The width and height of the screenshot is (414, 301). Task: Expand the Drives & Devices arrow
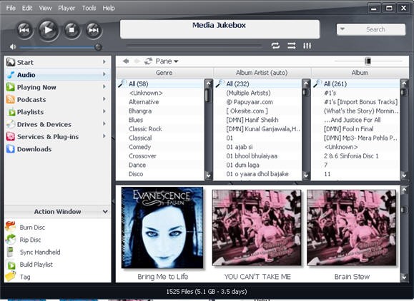click(104, 124)
